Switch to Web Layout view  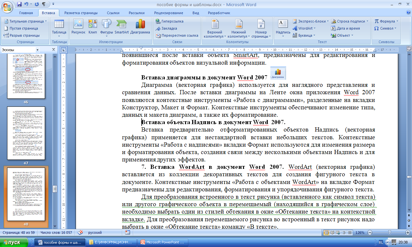pos(338,233)
